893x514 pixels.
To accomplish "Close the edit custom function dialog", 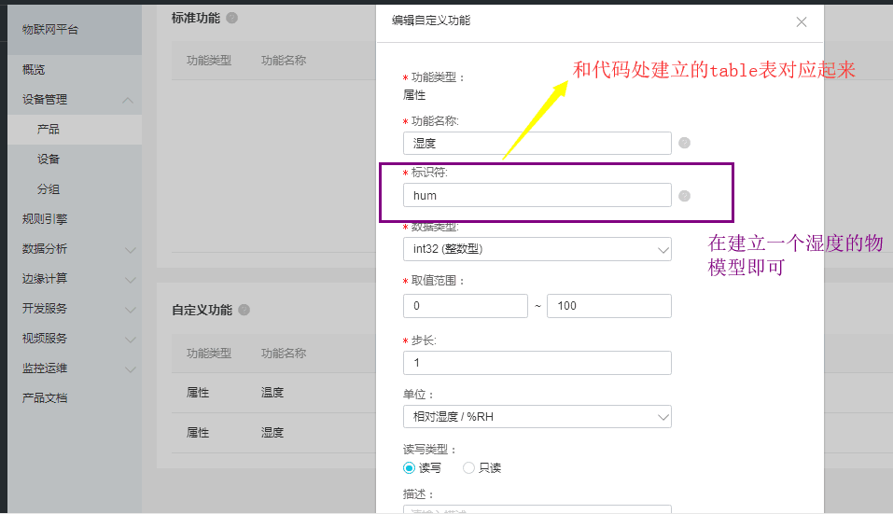I will click(801, 21).
